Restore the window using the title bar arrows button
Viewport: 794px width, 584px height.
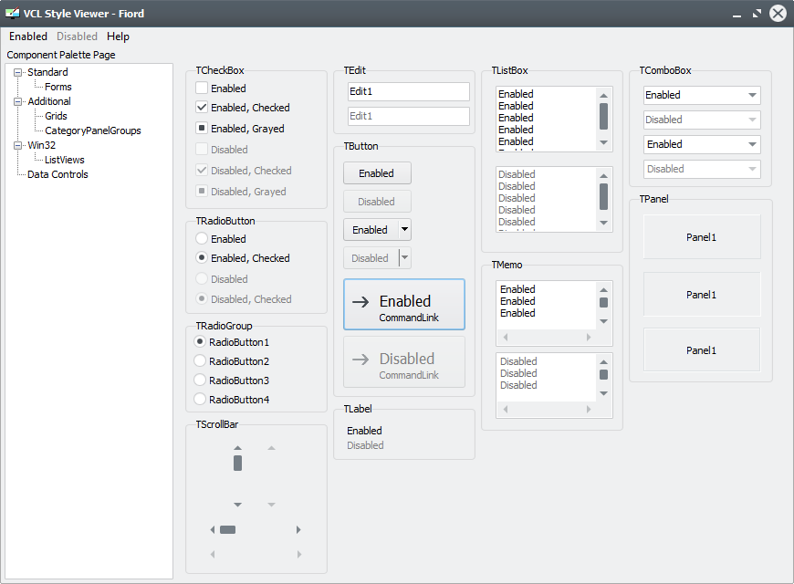click(x=757, y=14)
